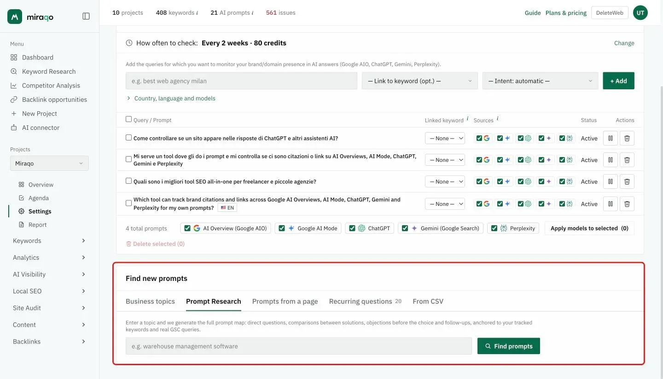Open the Plans & pricing link
Screen dimensions: 663x379
click(x=566, y=13)
